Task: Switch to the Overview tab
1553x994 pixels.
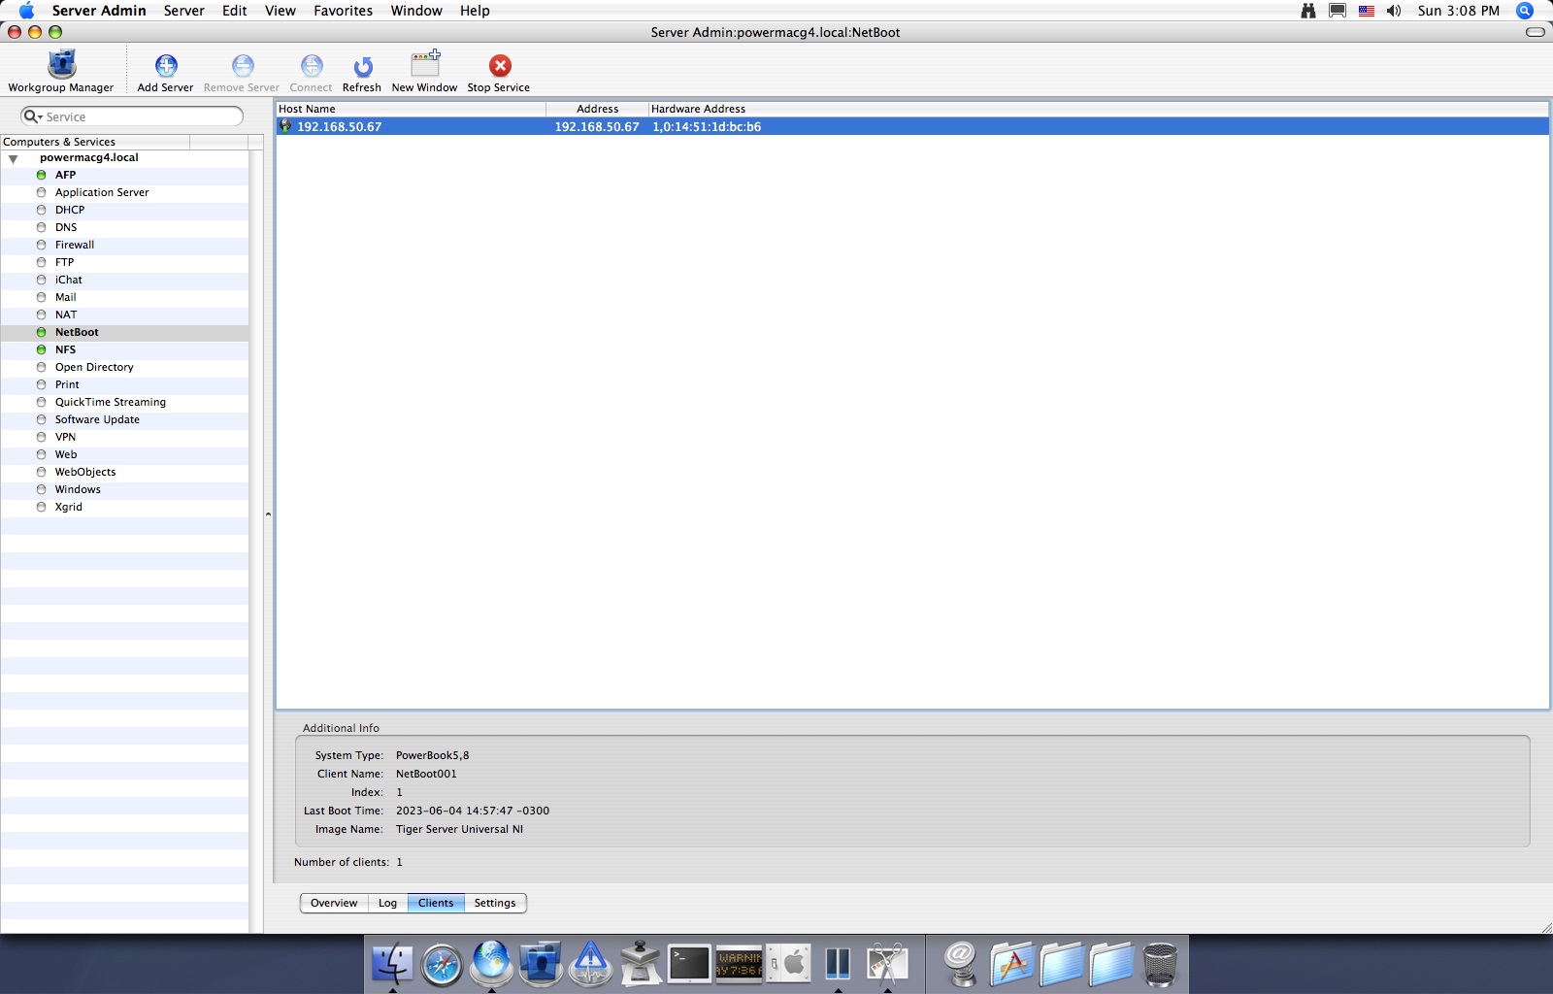Action: coord(334,903)
